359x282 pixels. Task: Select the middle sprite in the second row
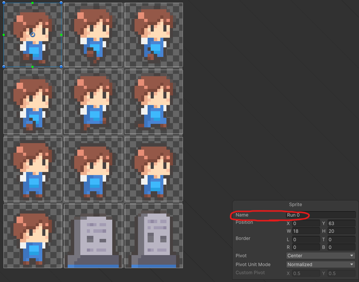point(93,102)
